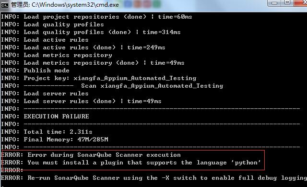
Task: Select the 'EXECUTION FAILURE' line
Action: (x=45, y=117)
